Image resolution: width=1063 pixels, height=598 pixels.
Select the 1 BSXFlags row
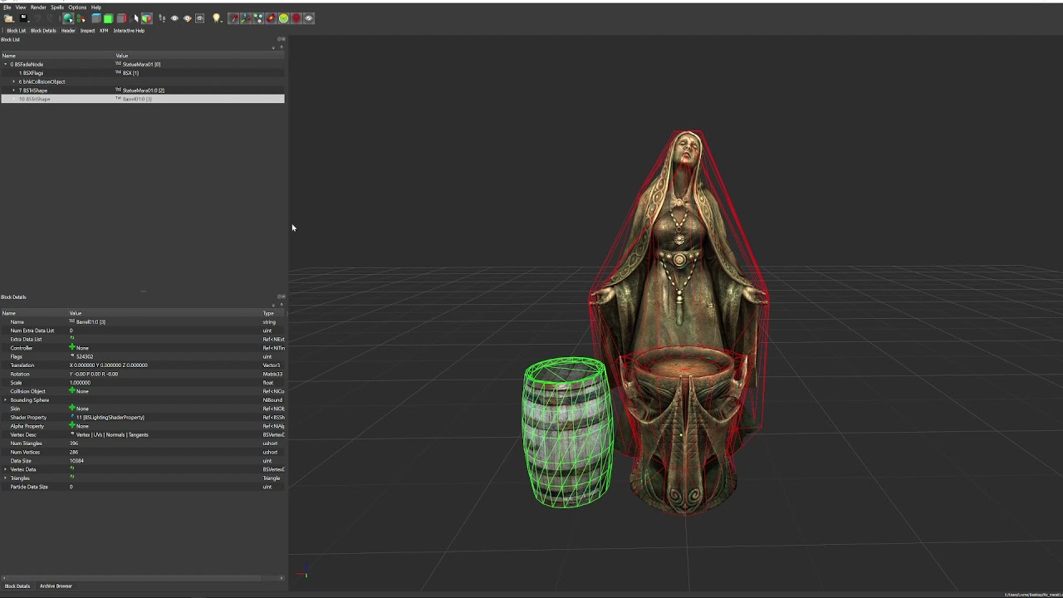(x=143, y=73)
